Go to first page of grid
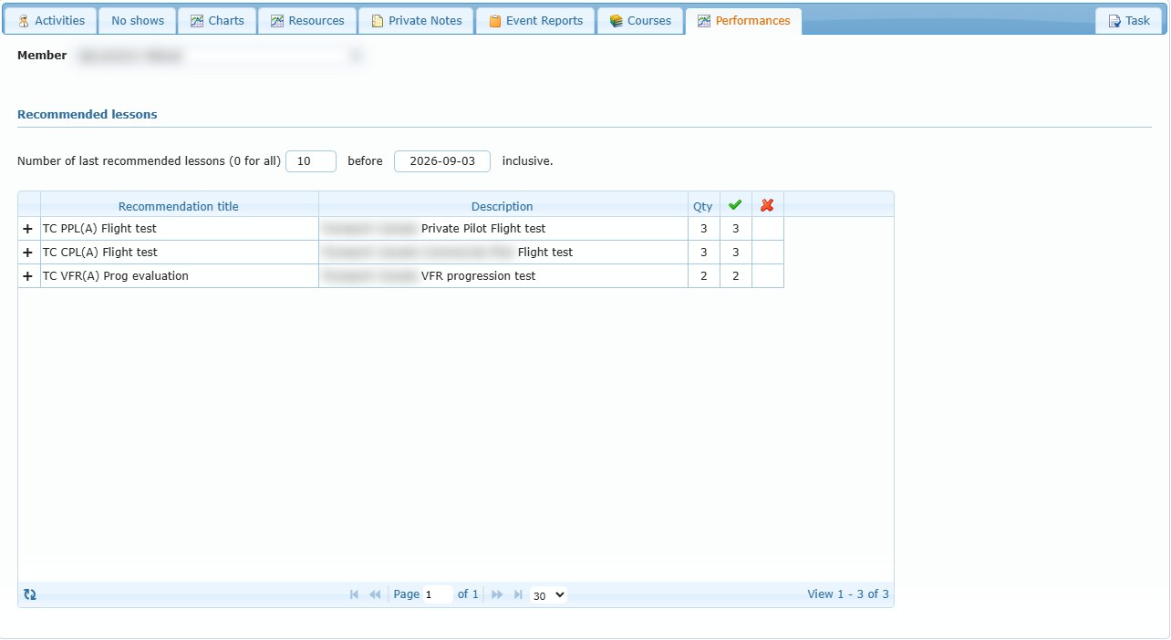 [x=355, y=594]
